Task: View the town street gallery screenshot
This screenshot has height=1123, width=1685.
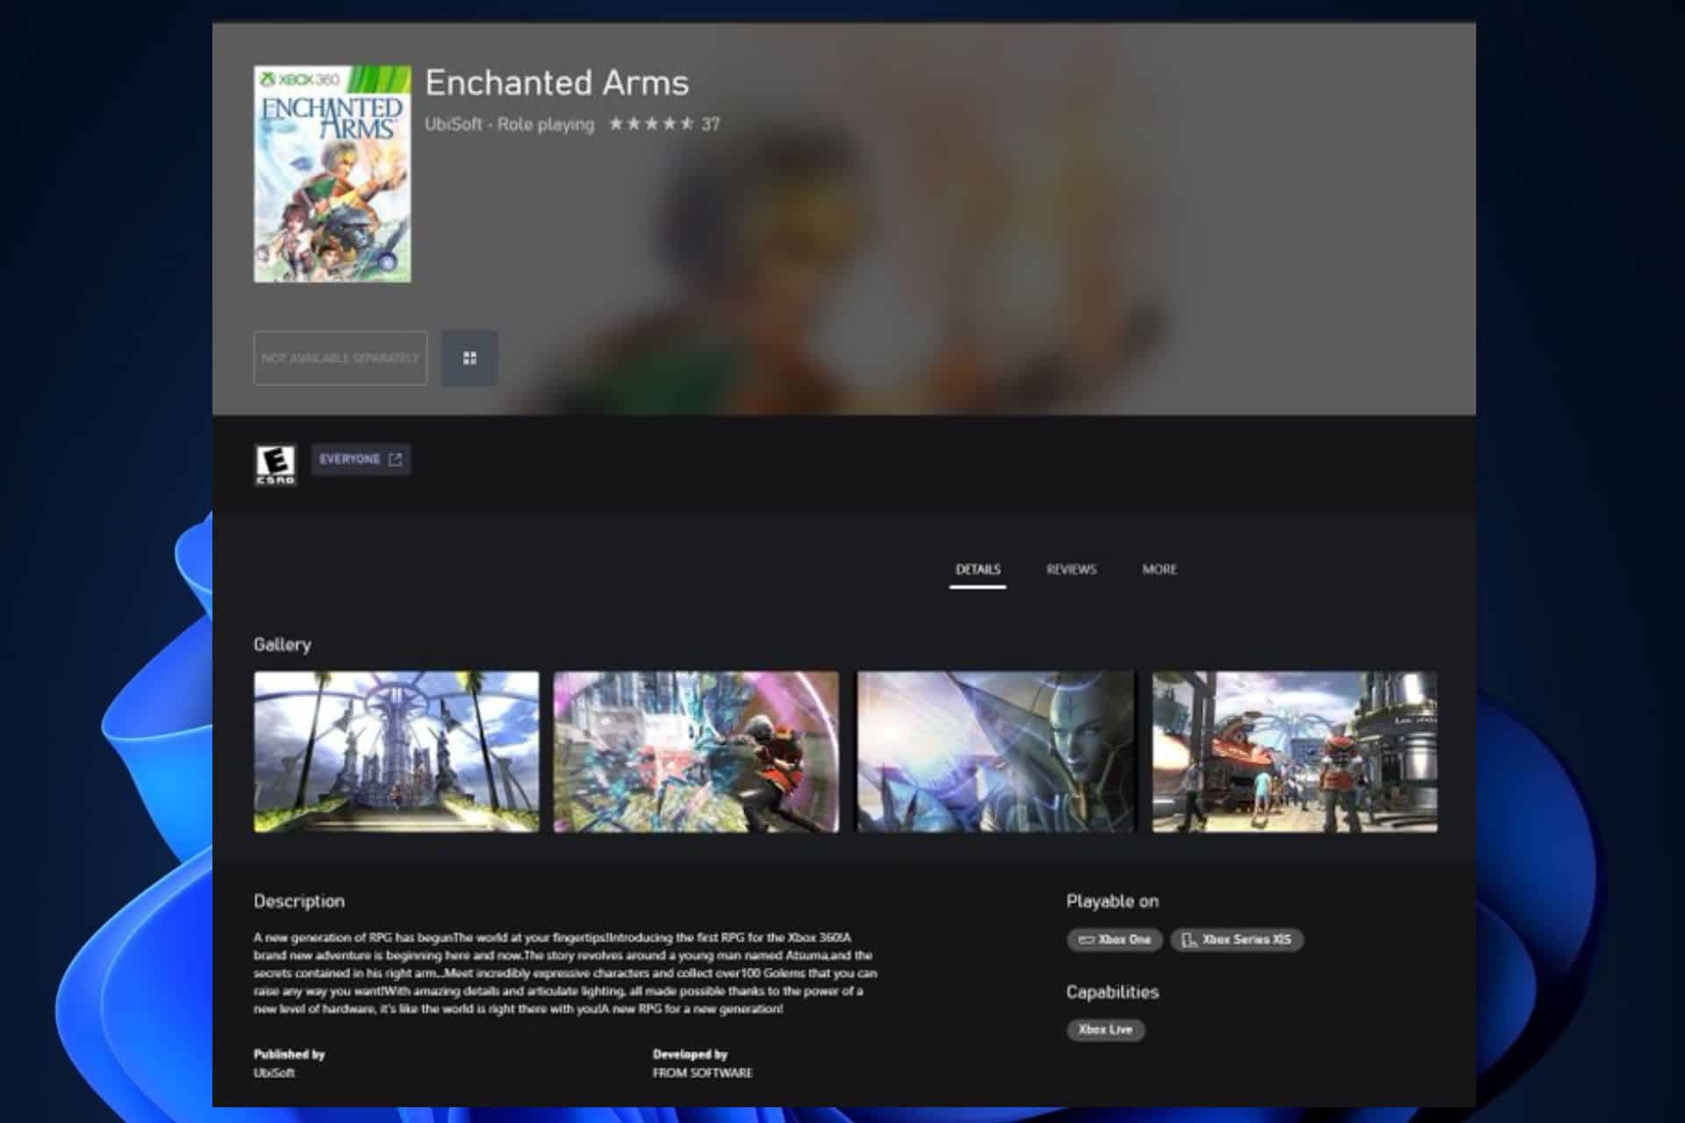Action: click(1294, 752)
